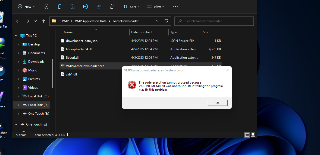The width and height of the screenshot is (320, 155).
Task: Go up one folder level
Action: 43,21
